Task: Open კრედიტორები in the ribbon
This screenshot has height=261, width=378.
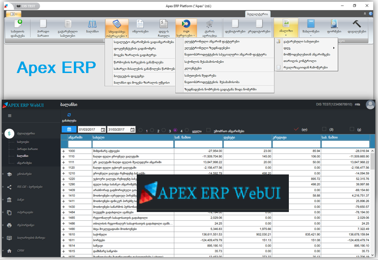Action: [259, 26]
